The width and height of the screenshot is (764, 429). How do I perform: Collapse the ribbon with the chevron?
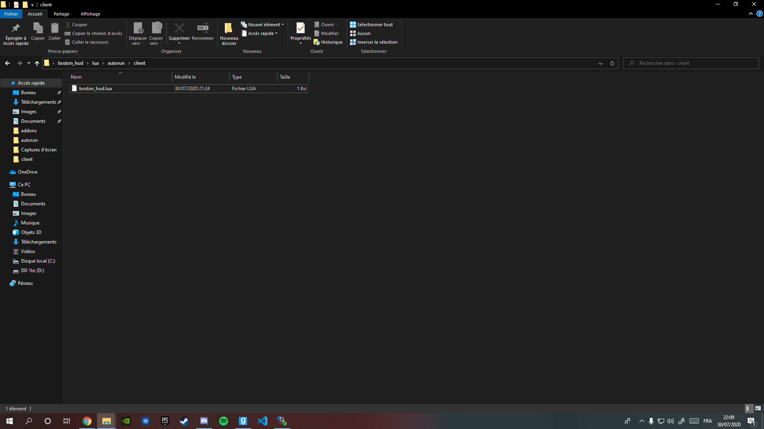coord(750,14)
